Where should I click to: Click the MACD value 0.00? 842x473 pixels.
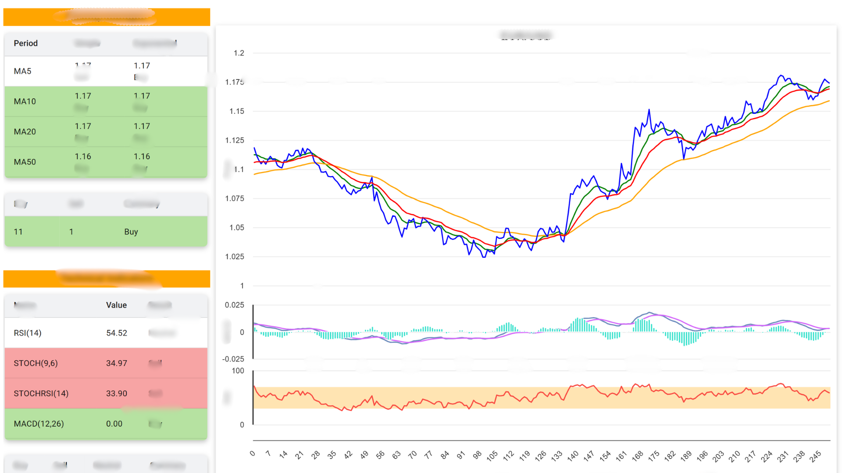coord(114,424)
